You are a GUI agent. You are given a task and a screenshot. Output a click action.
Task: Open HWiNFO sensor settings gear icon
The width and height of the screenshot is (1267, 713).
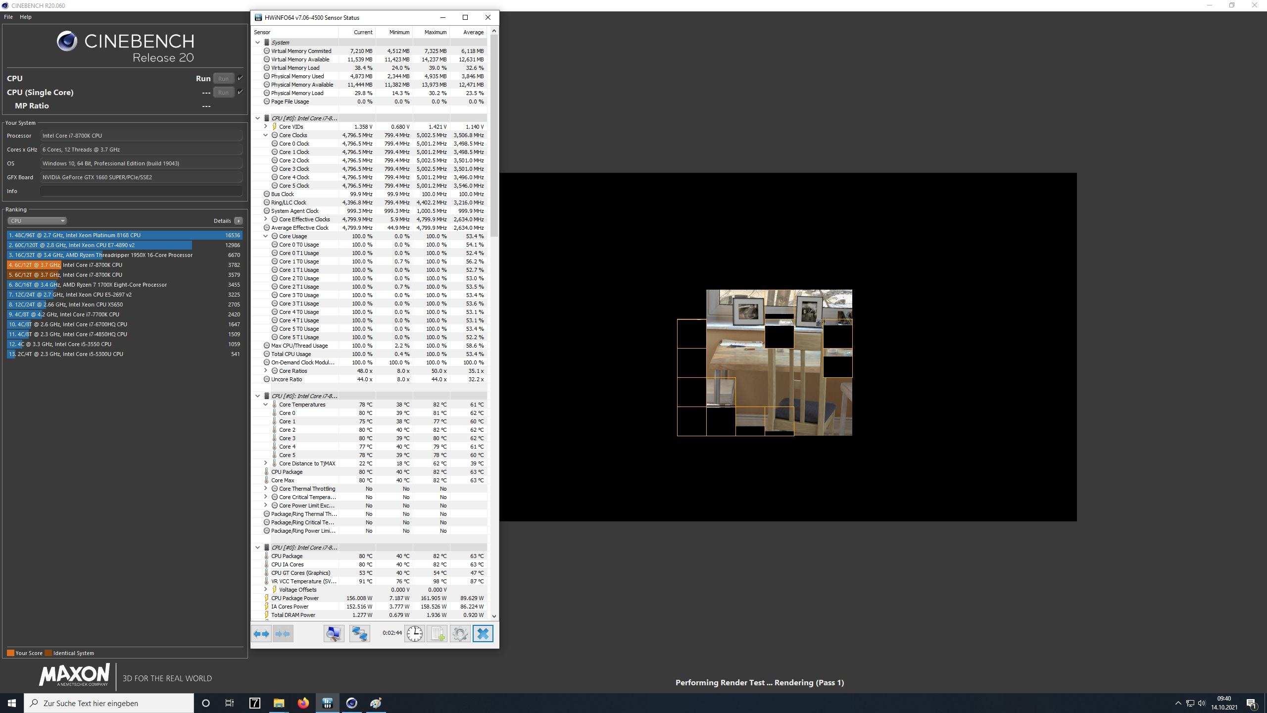[460, 633]
